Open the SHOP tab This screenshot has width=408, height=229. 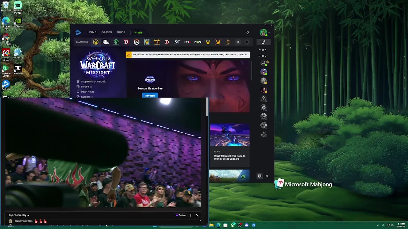click(x=121, y=32)
